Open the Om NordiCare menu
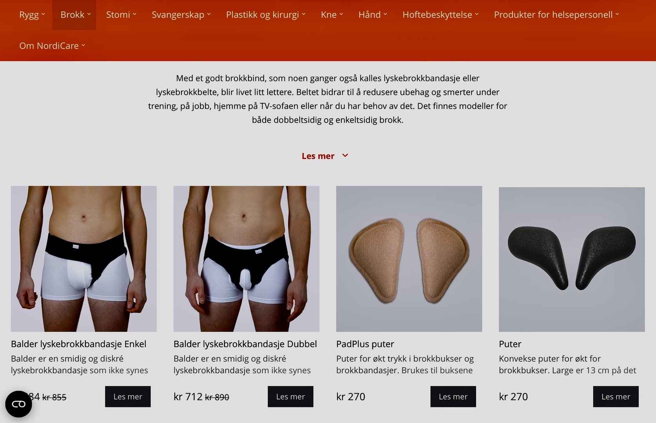 pyautogui.click(x=52, y=46)
